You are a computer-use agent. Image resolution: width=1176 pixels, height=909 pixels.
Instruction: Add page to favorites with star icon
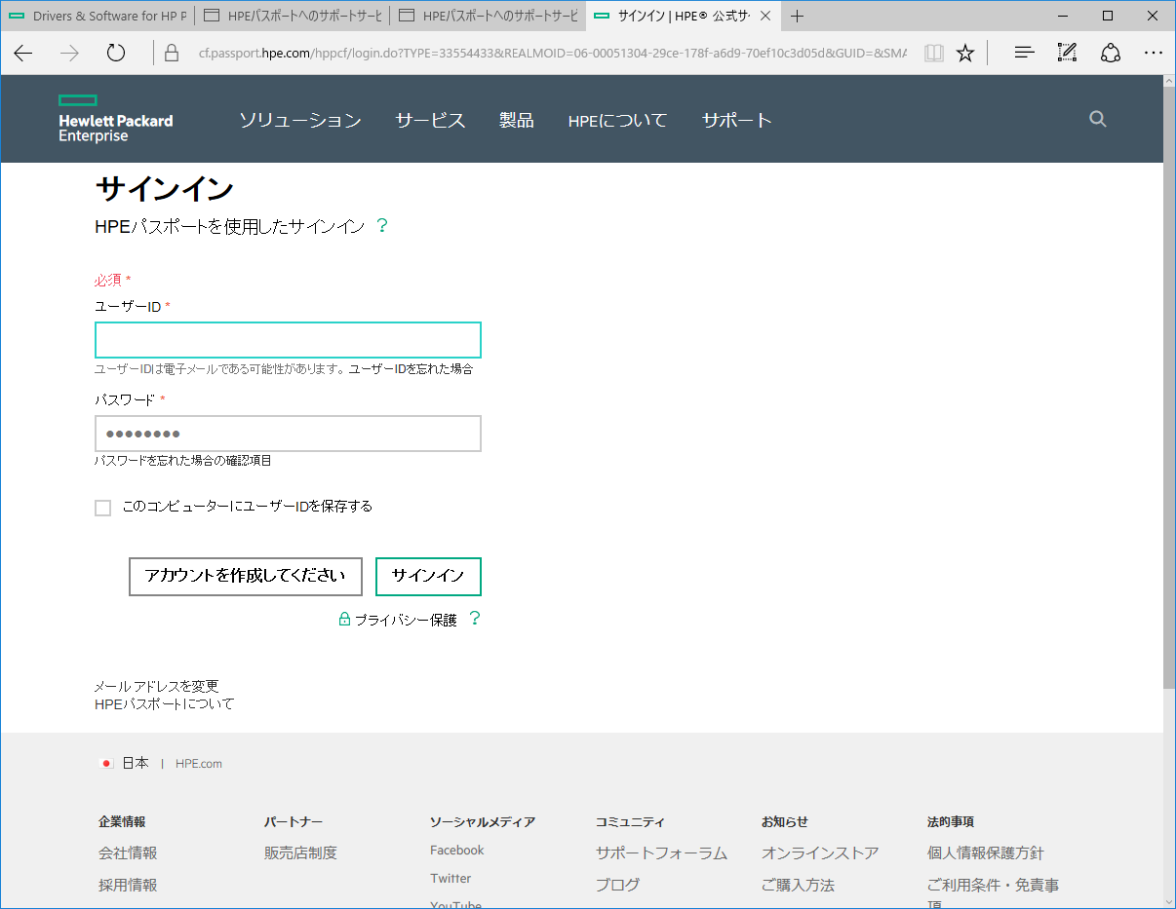[964, 54]
